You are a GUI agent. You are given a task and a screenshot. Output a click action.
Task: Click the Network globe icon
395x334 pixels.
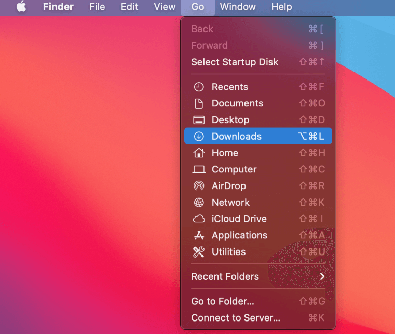pyautogui.click(x=199, y=203)
